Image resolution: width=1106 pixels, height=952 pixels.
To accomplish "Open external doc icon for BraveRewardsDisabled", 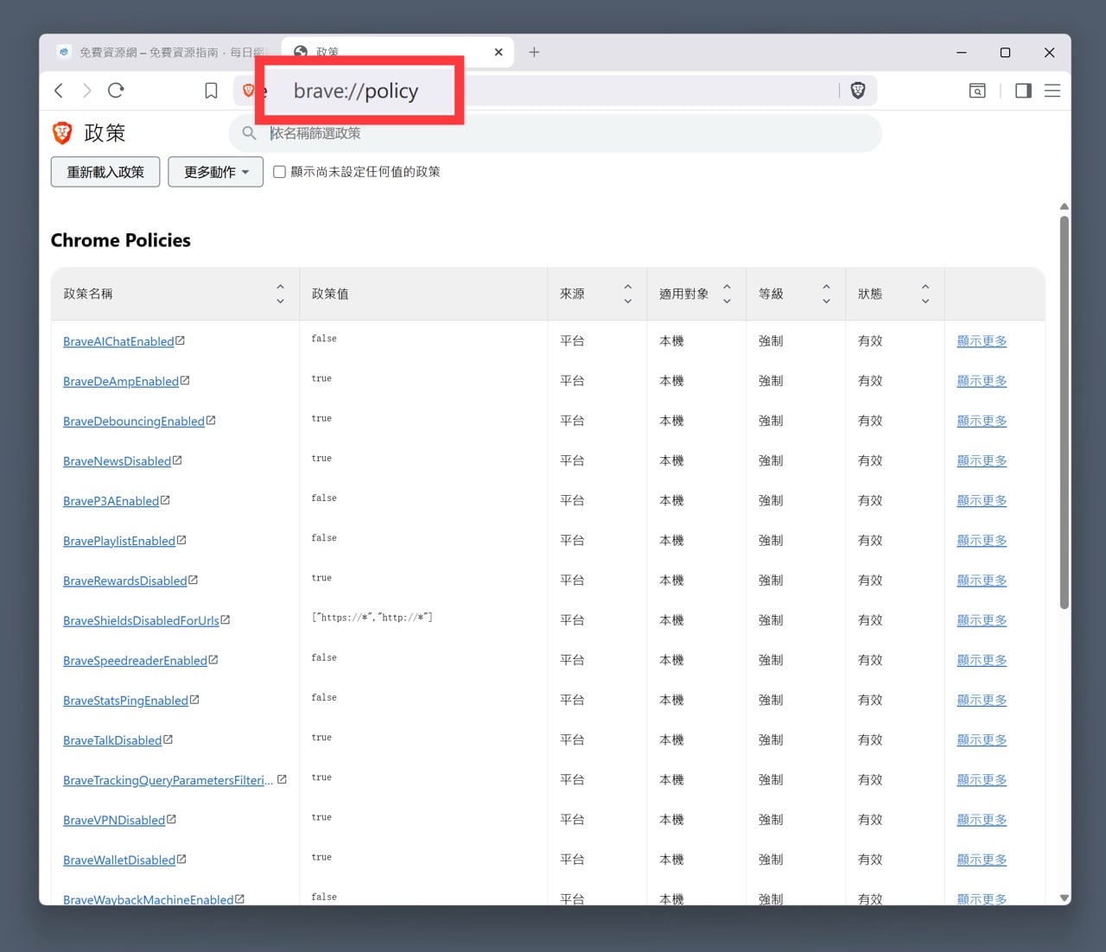I will click(x=193, y=581).
